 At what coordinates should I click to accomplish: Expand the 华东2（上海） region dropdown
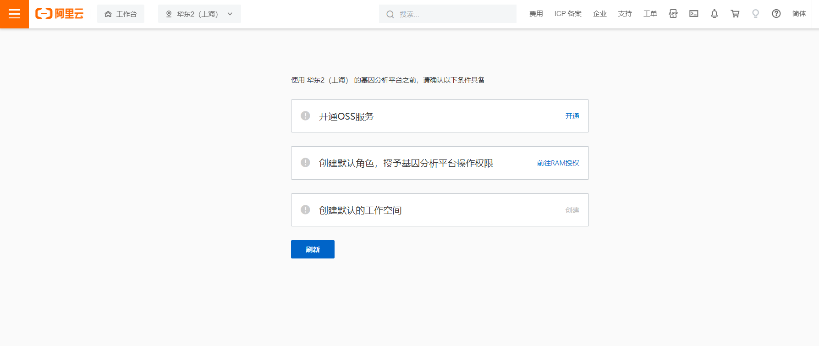[199, 14]
